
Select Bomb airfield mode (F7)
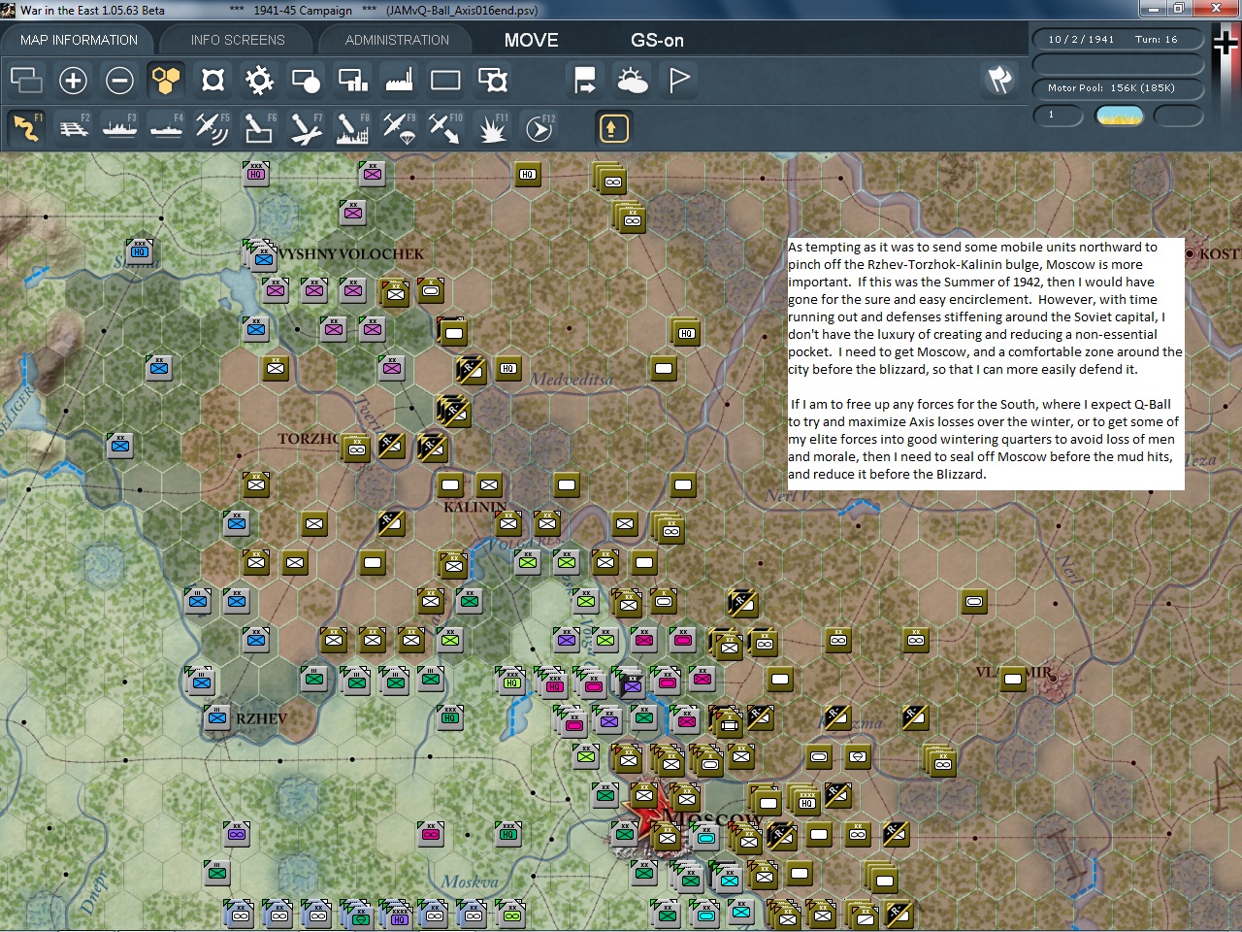point(306,128)
